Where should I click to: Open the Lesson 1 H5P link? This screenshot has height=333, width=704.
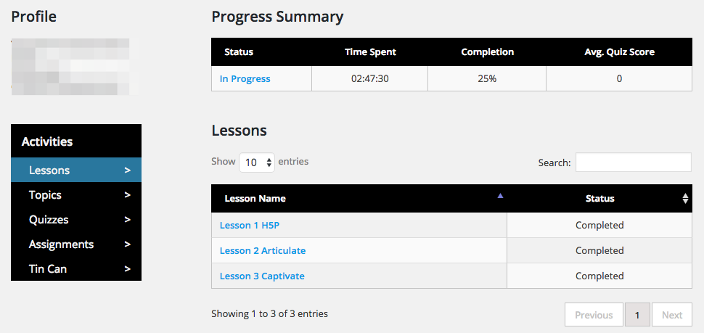[250, 226]
